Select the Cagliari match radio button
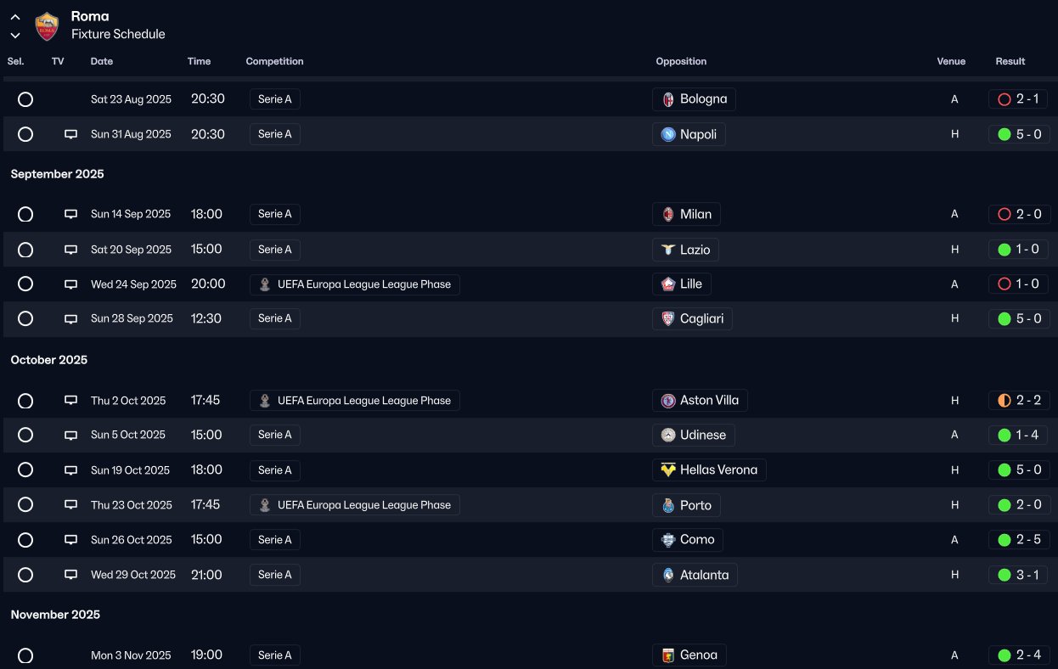1058x669 pixels. (x=25, y=318)
